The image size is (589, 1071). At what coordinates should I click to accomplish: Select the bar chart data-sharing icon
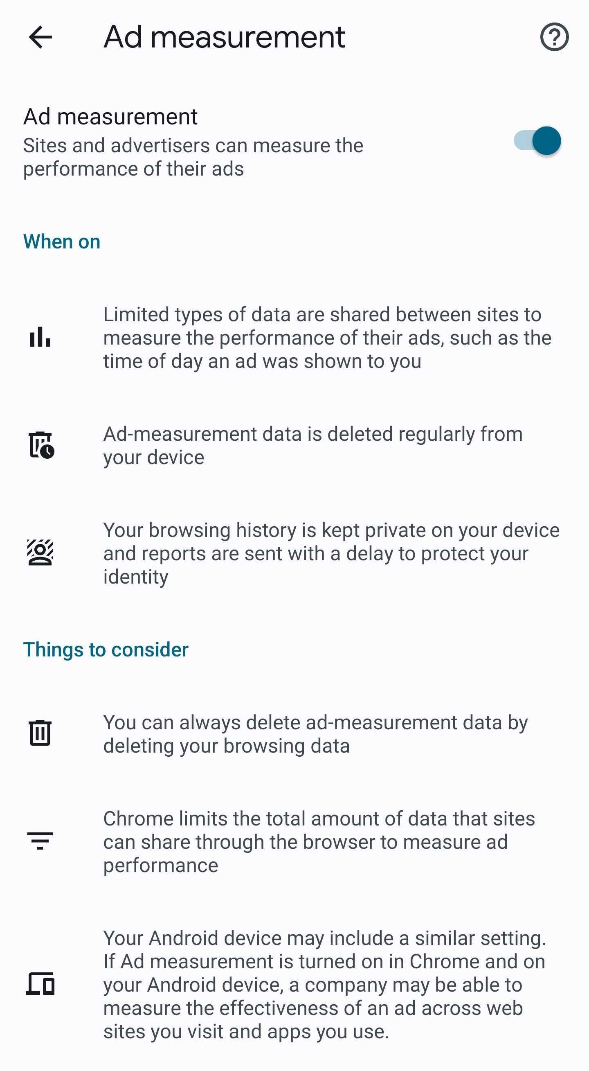(x=40, y=338)
